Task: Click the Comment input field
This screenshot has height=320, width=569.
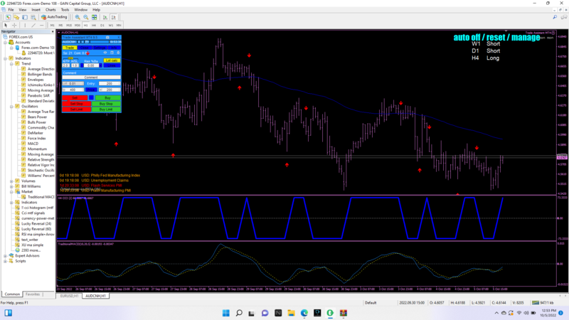Action: point(92,78)
